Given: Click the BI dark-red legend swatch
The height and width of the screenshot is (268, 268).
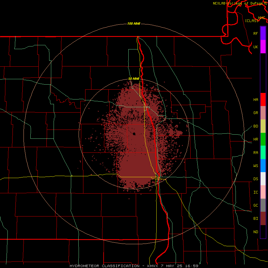Looking at the screenshot, I should 263,219.
